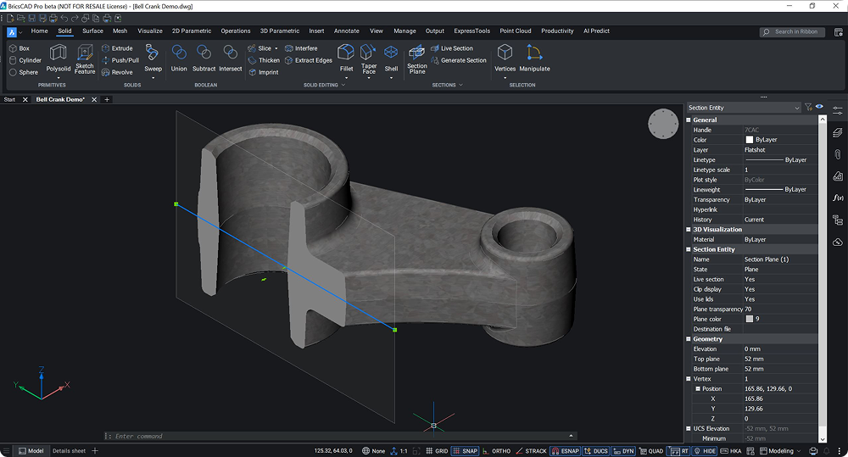Screen dimensions: 848x457
Task: Switch to the Start document tab
Action: tap(10, 99)
